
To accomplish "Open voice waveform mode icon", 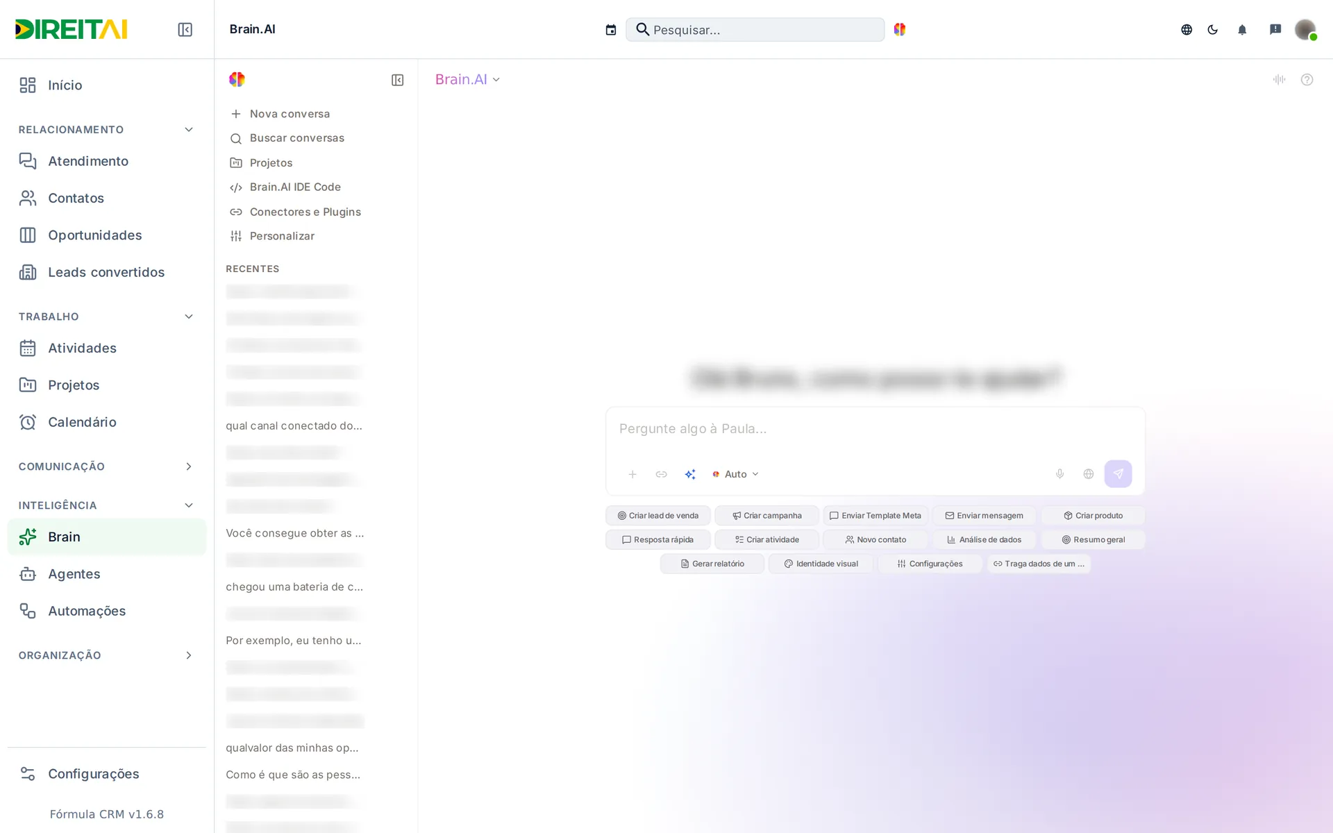I will tap(1280, 80).
